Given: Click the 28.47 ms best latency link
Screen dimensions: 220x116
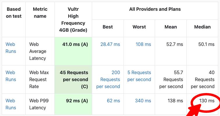Looking at the screenshot, I should coord(110,44).
